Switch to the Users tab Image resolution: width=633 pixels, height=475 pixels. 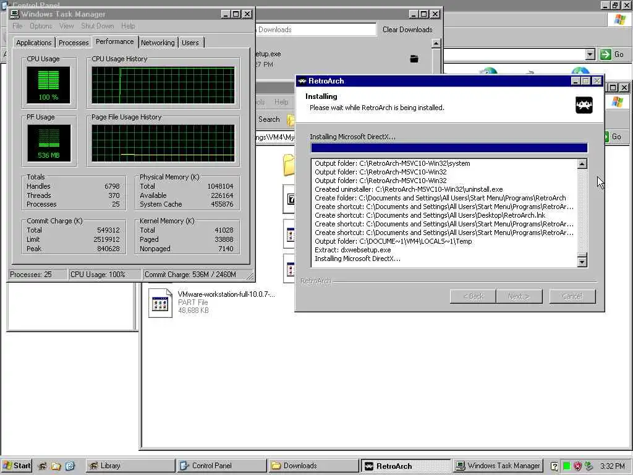190,43
